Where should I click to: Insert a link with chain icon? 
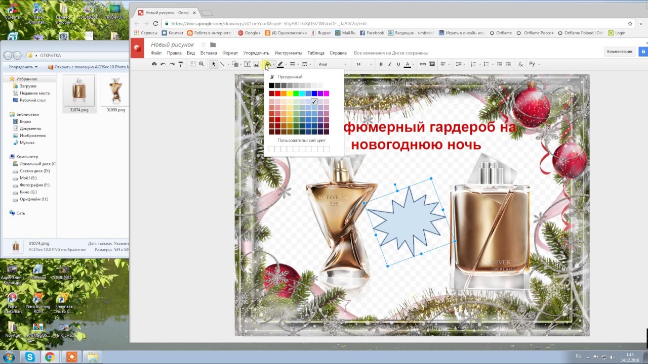[x=423, y=64]
